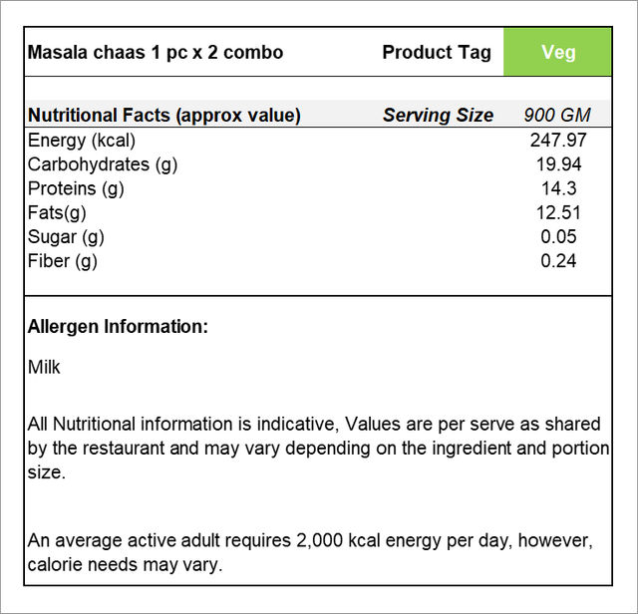Click the Serving Size label
The width and height of the screenshot is (638, 614).
tap(439, 116)
